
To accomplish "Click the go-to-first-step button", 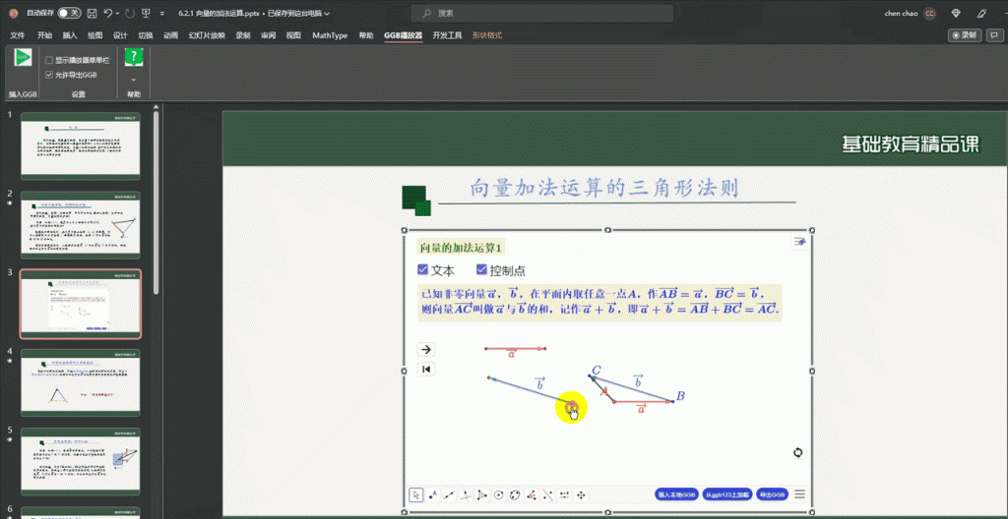I will pos(426,370).
